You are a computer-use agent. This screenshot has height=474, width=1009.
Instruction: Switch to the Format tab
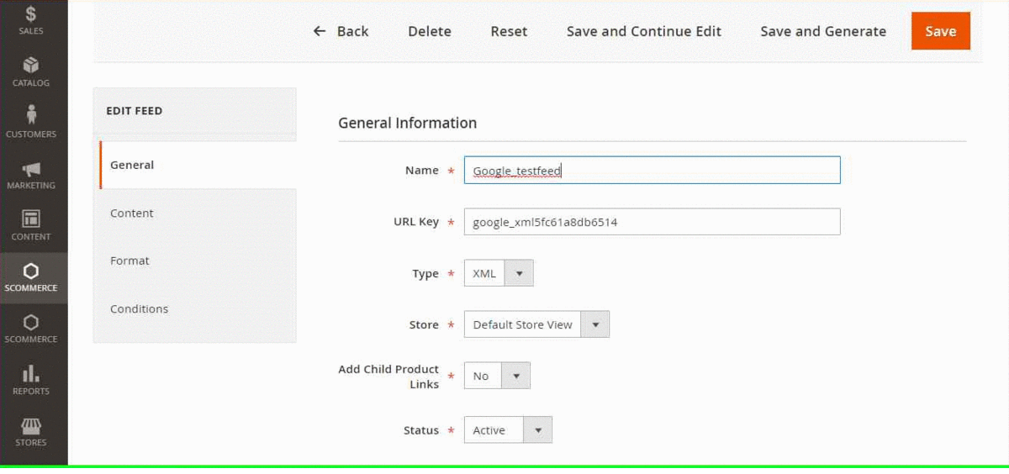[130, 261]
